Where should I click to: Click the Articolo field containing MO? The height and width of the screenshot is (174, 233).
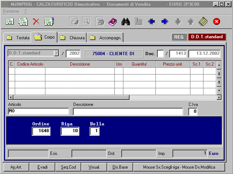click(38, 111)
